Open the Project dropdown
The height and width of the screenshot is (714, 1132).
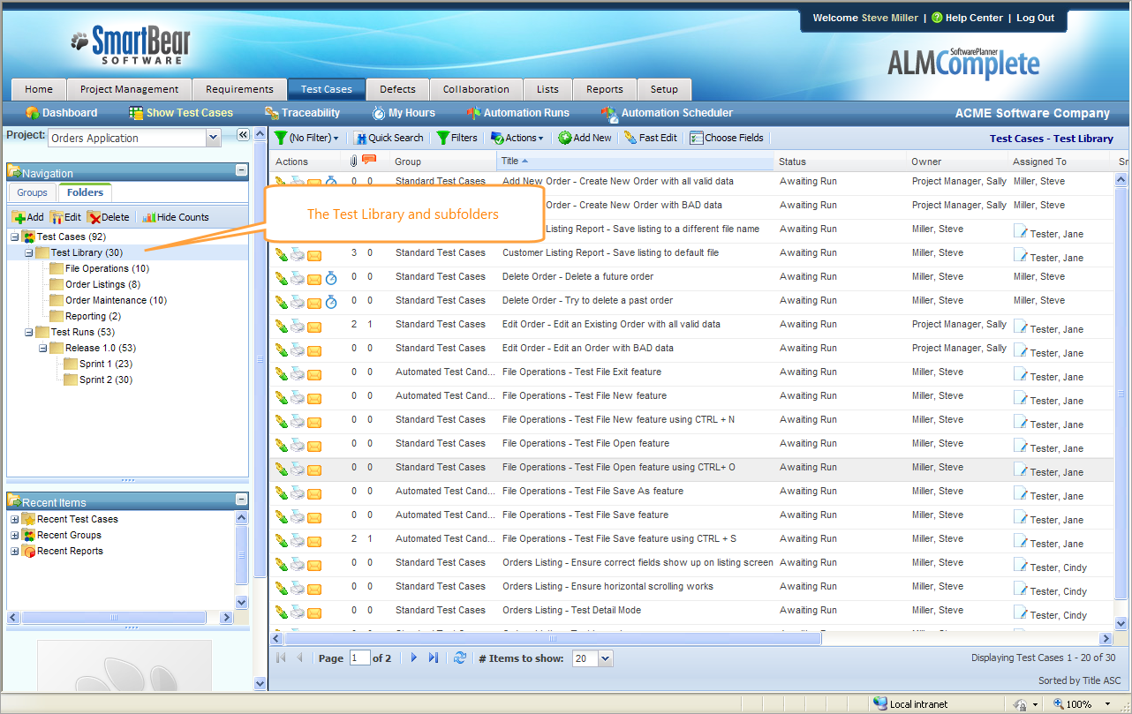pyautogui.click(x=213, y=138)
